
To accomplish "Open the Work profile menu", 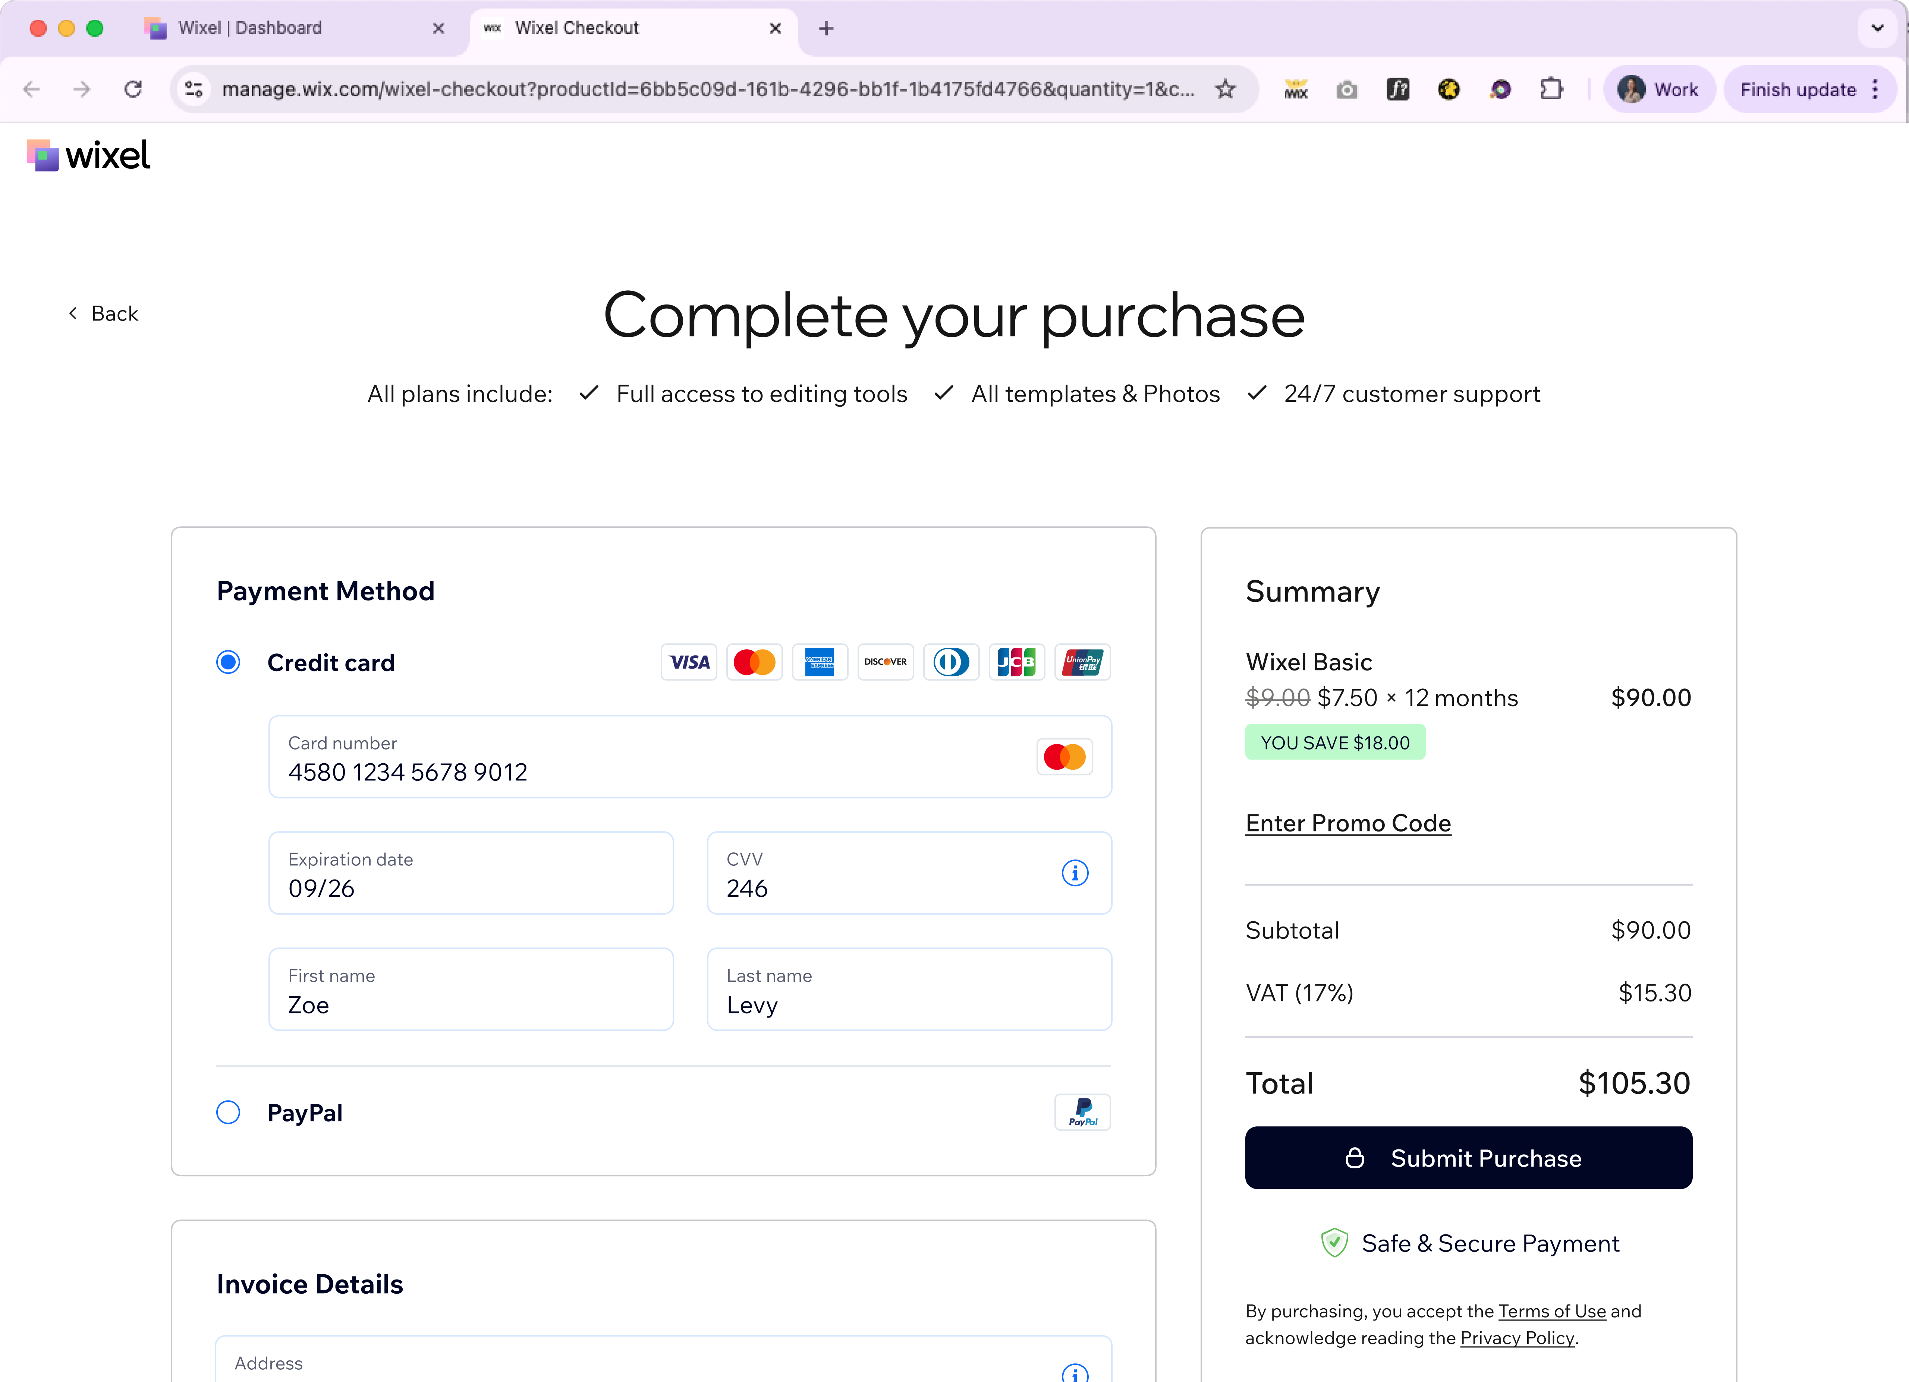I will click(x=1658, y=89).
